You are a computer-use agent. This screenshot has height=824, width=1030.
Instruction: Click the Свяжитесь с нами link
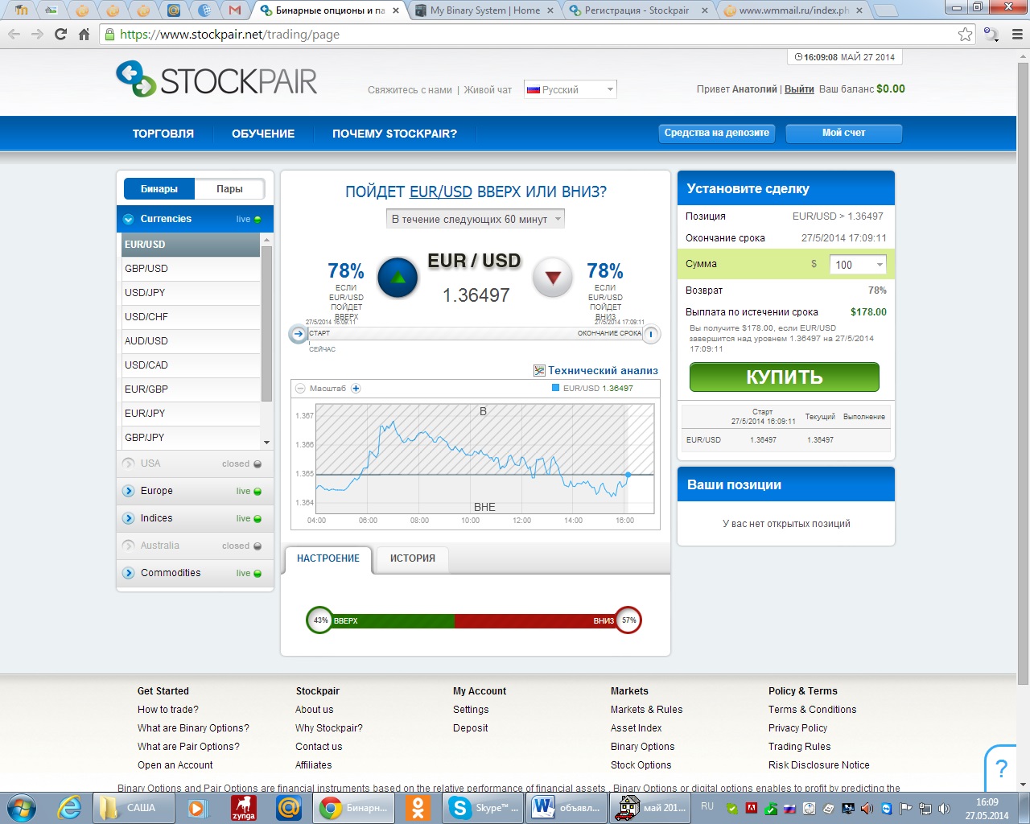click(x=410, y=90)
